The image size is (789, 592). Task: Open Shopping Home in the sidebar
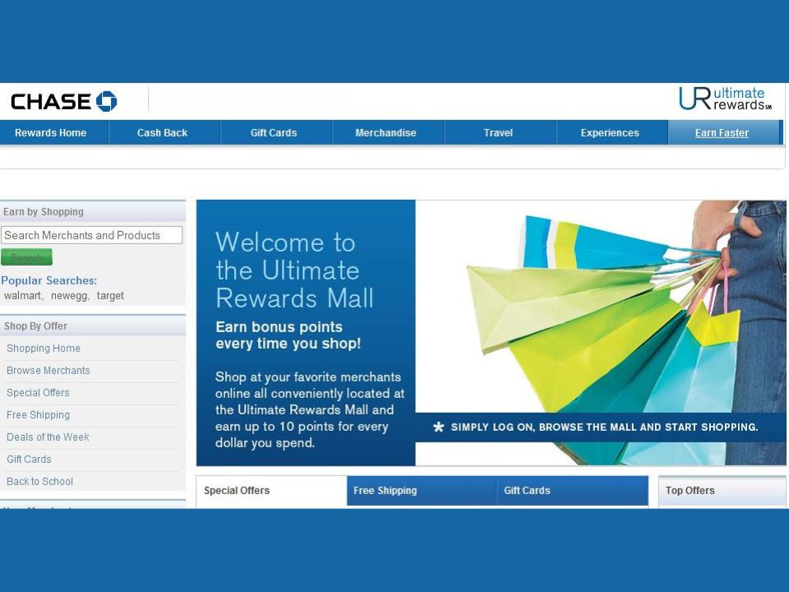tap(44, 349)
